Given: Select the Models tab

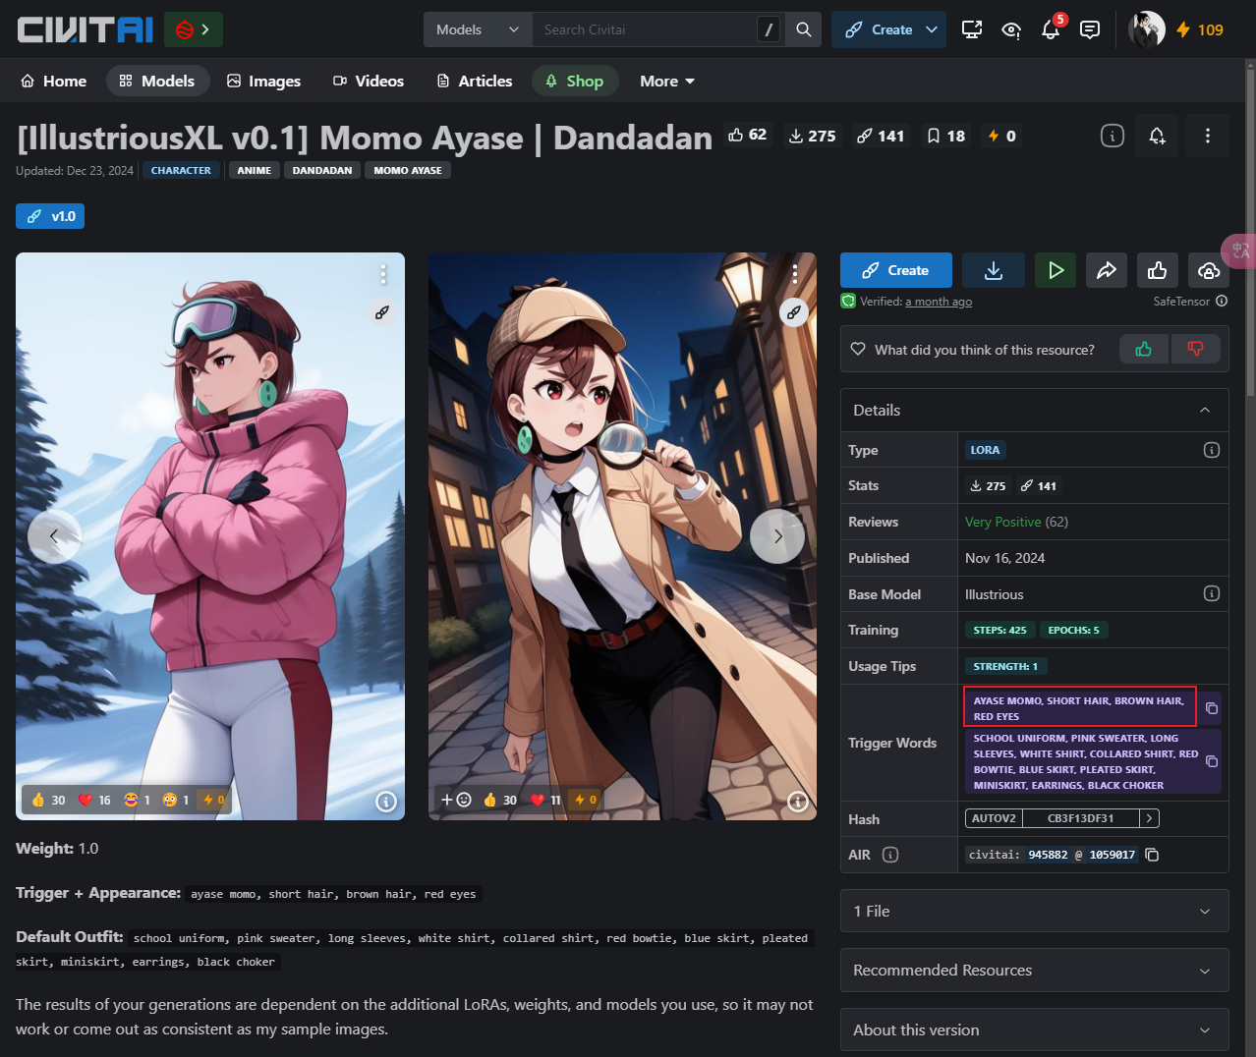Looking at the screenshot, I should (x=157, y=81).
